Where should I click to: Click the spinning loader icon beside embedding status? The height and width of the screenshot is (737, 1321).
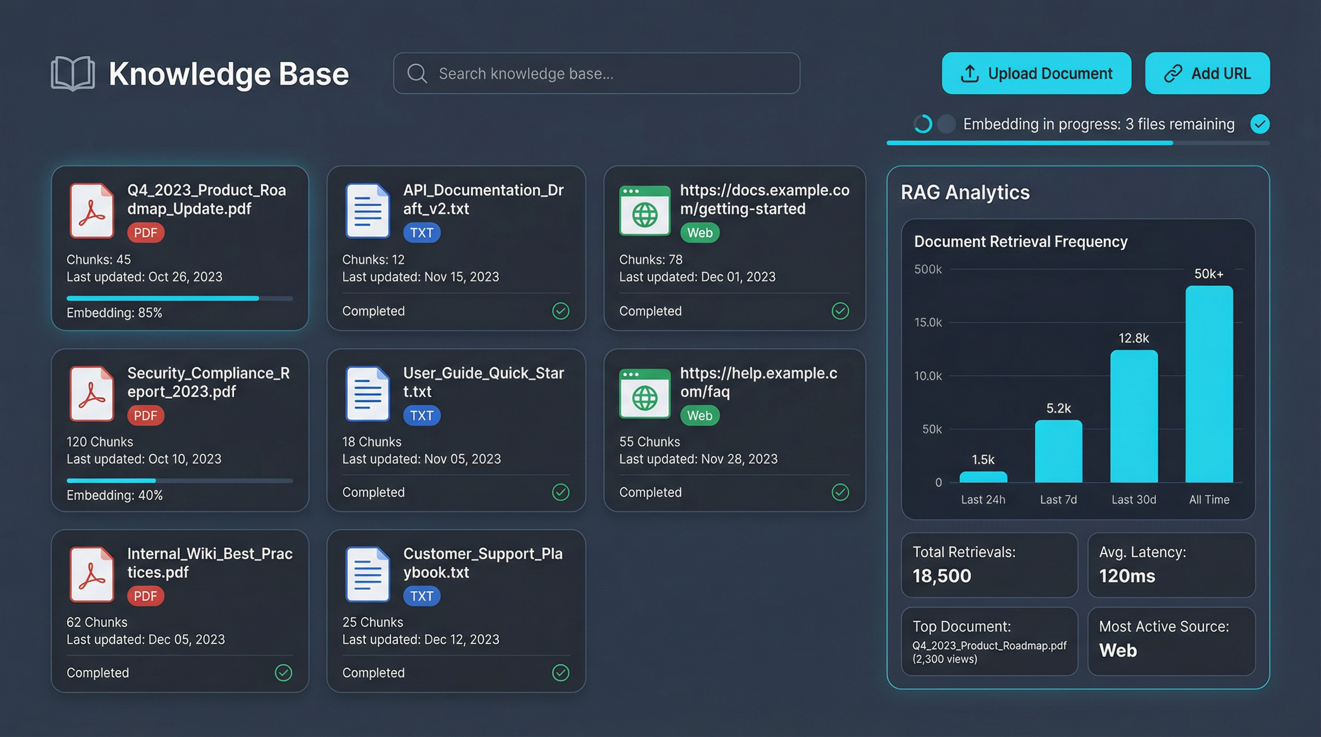923,123
